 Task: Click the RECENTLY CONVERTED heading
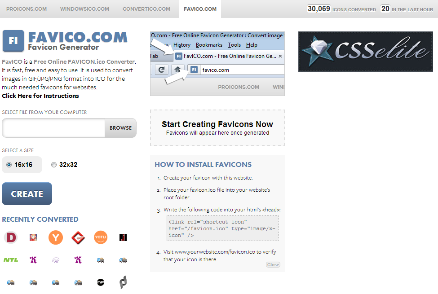click(40, 219)
